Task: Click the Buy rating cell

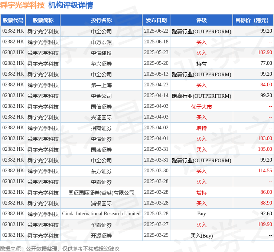Action: click(x=201, y=214)
